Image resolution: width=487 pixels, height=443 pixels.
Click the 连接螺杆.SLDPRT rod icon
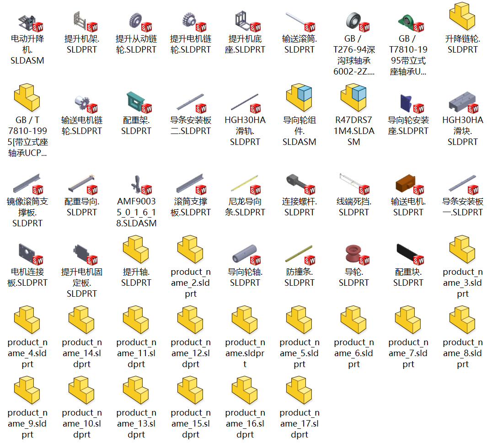click(300, 184)
